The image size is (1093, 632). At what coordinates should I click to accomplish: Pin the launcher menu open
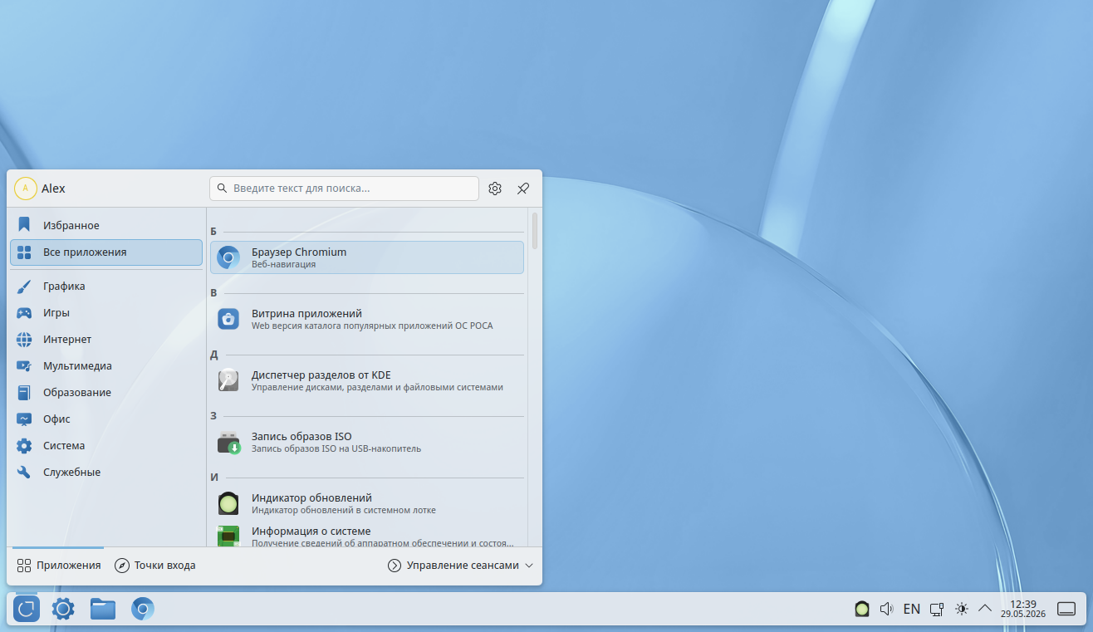(523, 189)
